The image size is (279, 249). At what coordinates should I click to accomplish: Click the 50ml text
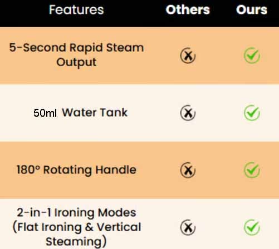coord(45,113)
